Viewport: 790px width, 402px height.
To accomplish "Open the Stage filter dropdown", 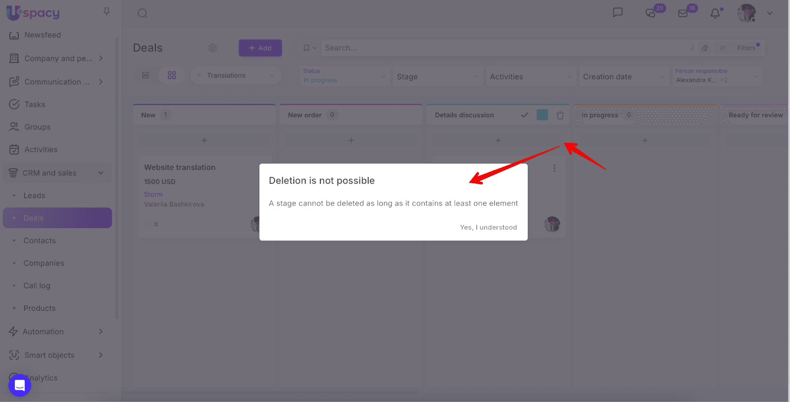I will pyautogui.click(x=437, y=76).
